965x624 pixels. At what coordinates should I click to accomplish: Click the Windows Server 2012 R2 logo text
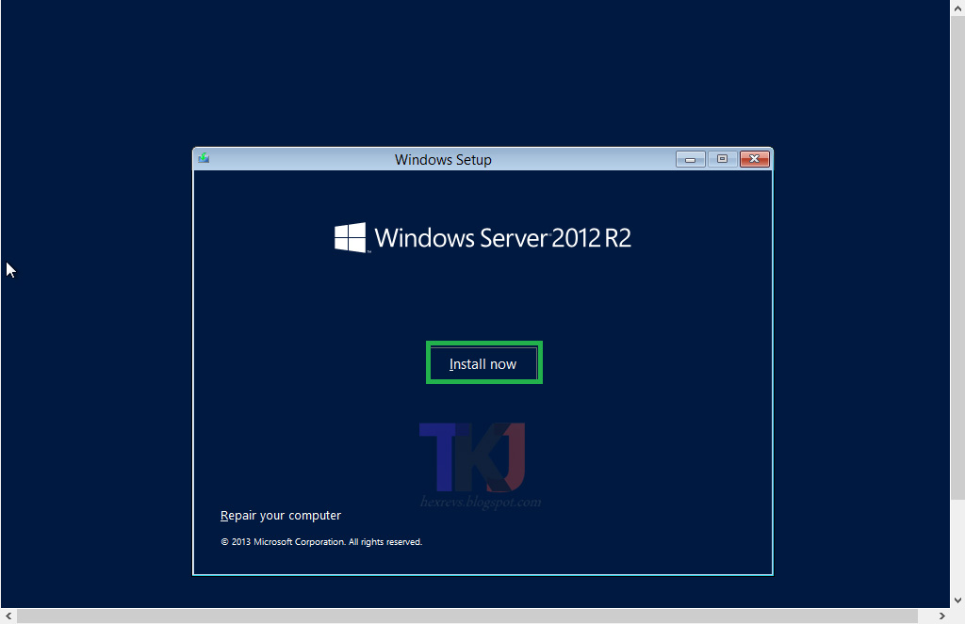point(503,238)
